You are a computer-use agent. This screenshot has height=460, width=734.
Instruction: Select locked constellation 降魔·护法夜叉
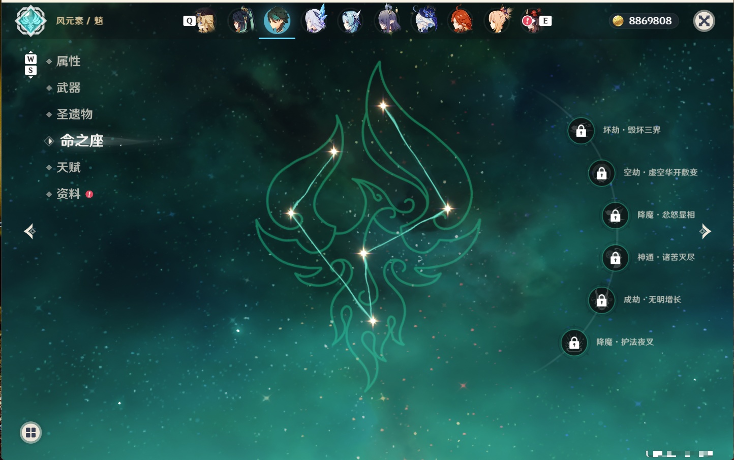pos(574,343)
